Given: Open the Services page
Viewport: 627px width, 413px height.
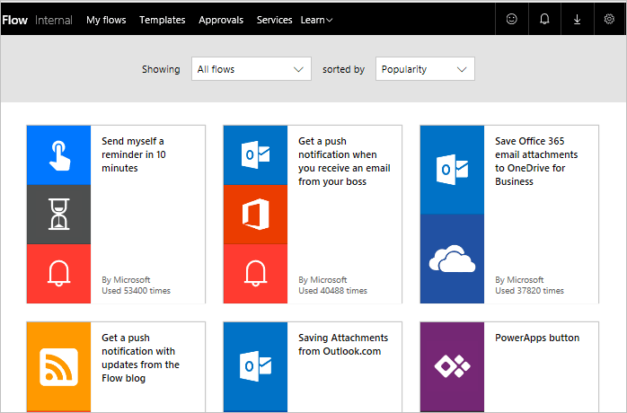Looking at the screenshot, I should 274,20.
